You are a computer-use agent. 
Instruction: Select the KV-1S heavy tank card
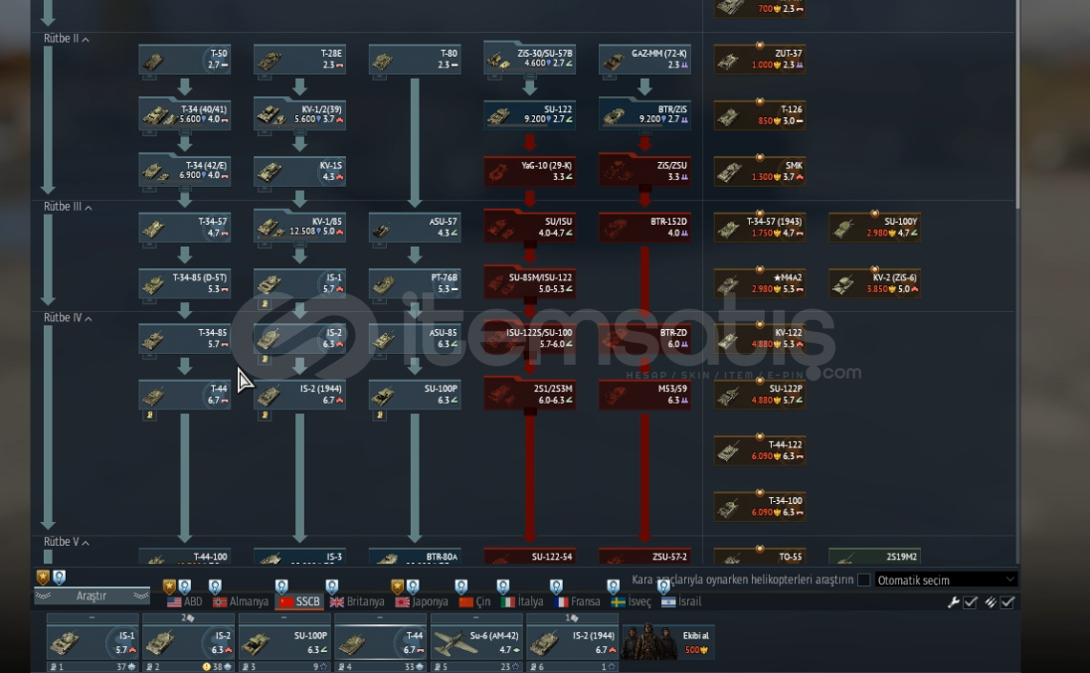(299, 172)
